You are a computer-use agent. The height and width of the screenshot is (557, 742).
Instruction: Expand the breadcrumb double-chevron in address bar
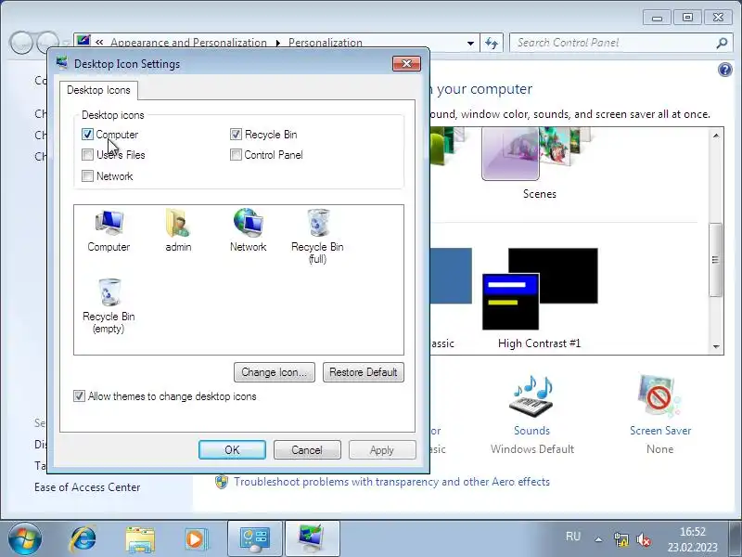click(x=99, y=43)
